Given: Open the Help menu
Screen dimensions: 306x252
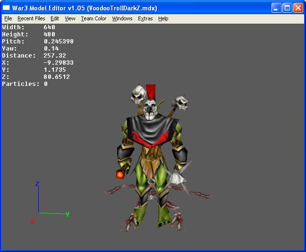Looking at the screenshot, I should point(163,18).
